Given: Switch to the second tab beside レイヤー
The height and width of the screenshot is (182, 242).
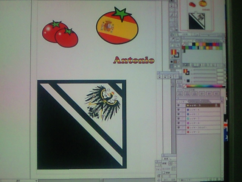Looking at the screenshot, I should click(194, 101).
